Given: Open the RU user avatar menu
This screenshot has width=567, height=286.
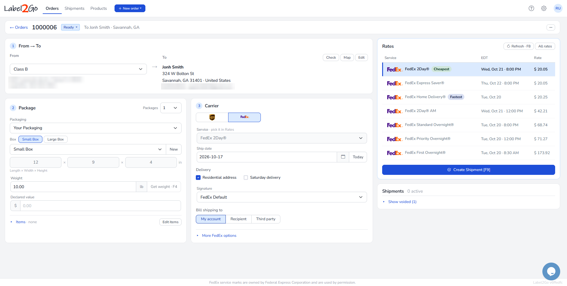Looking at the screenshot, I should pos(558,8).
